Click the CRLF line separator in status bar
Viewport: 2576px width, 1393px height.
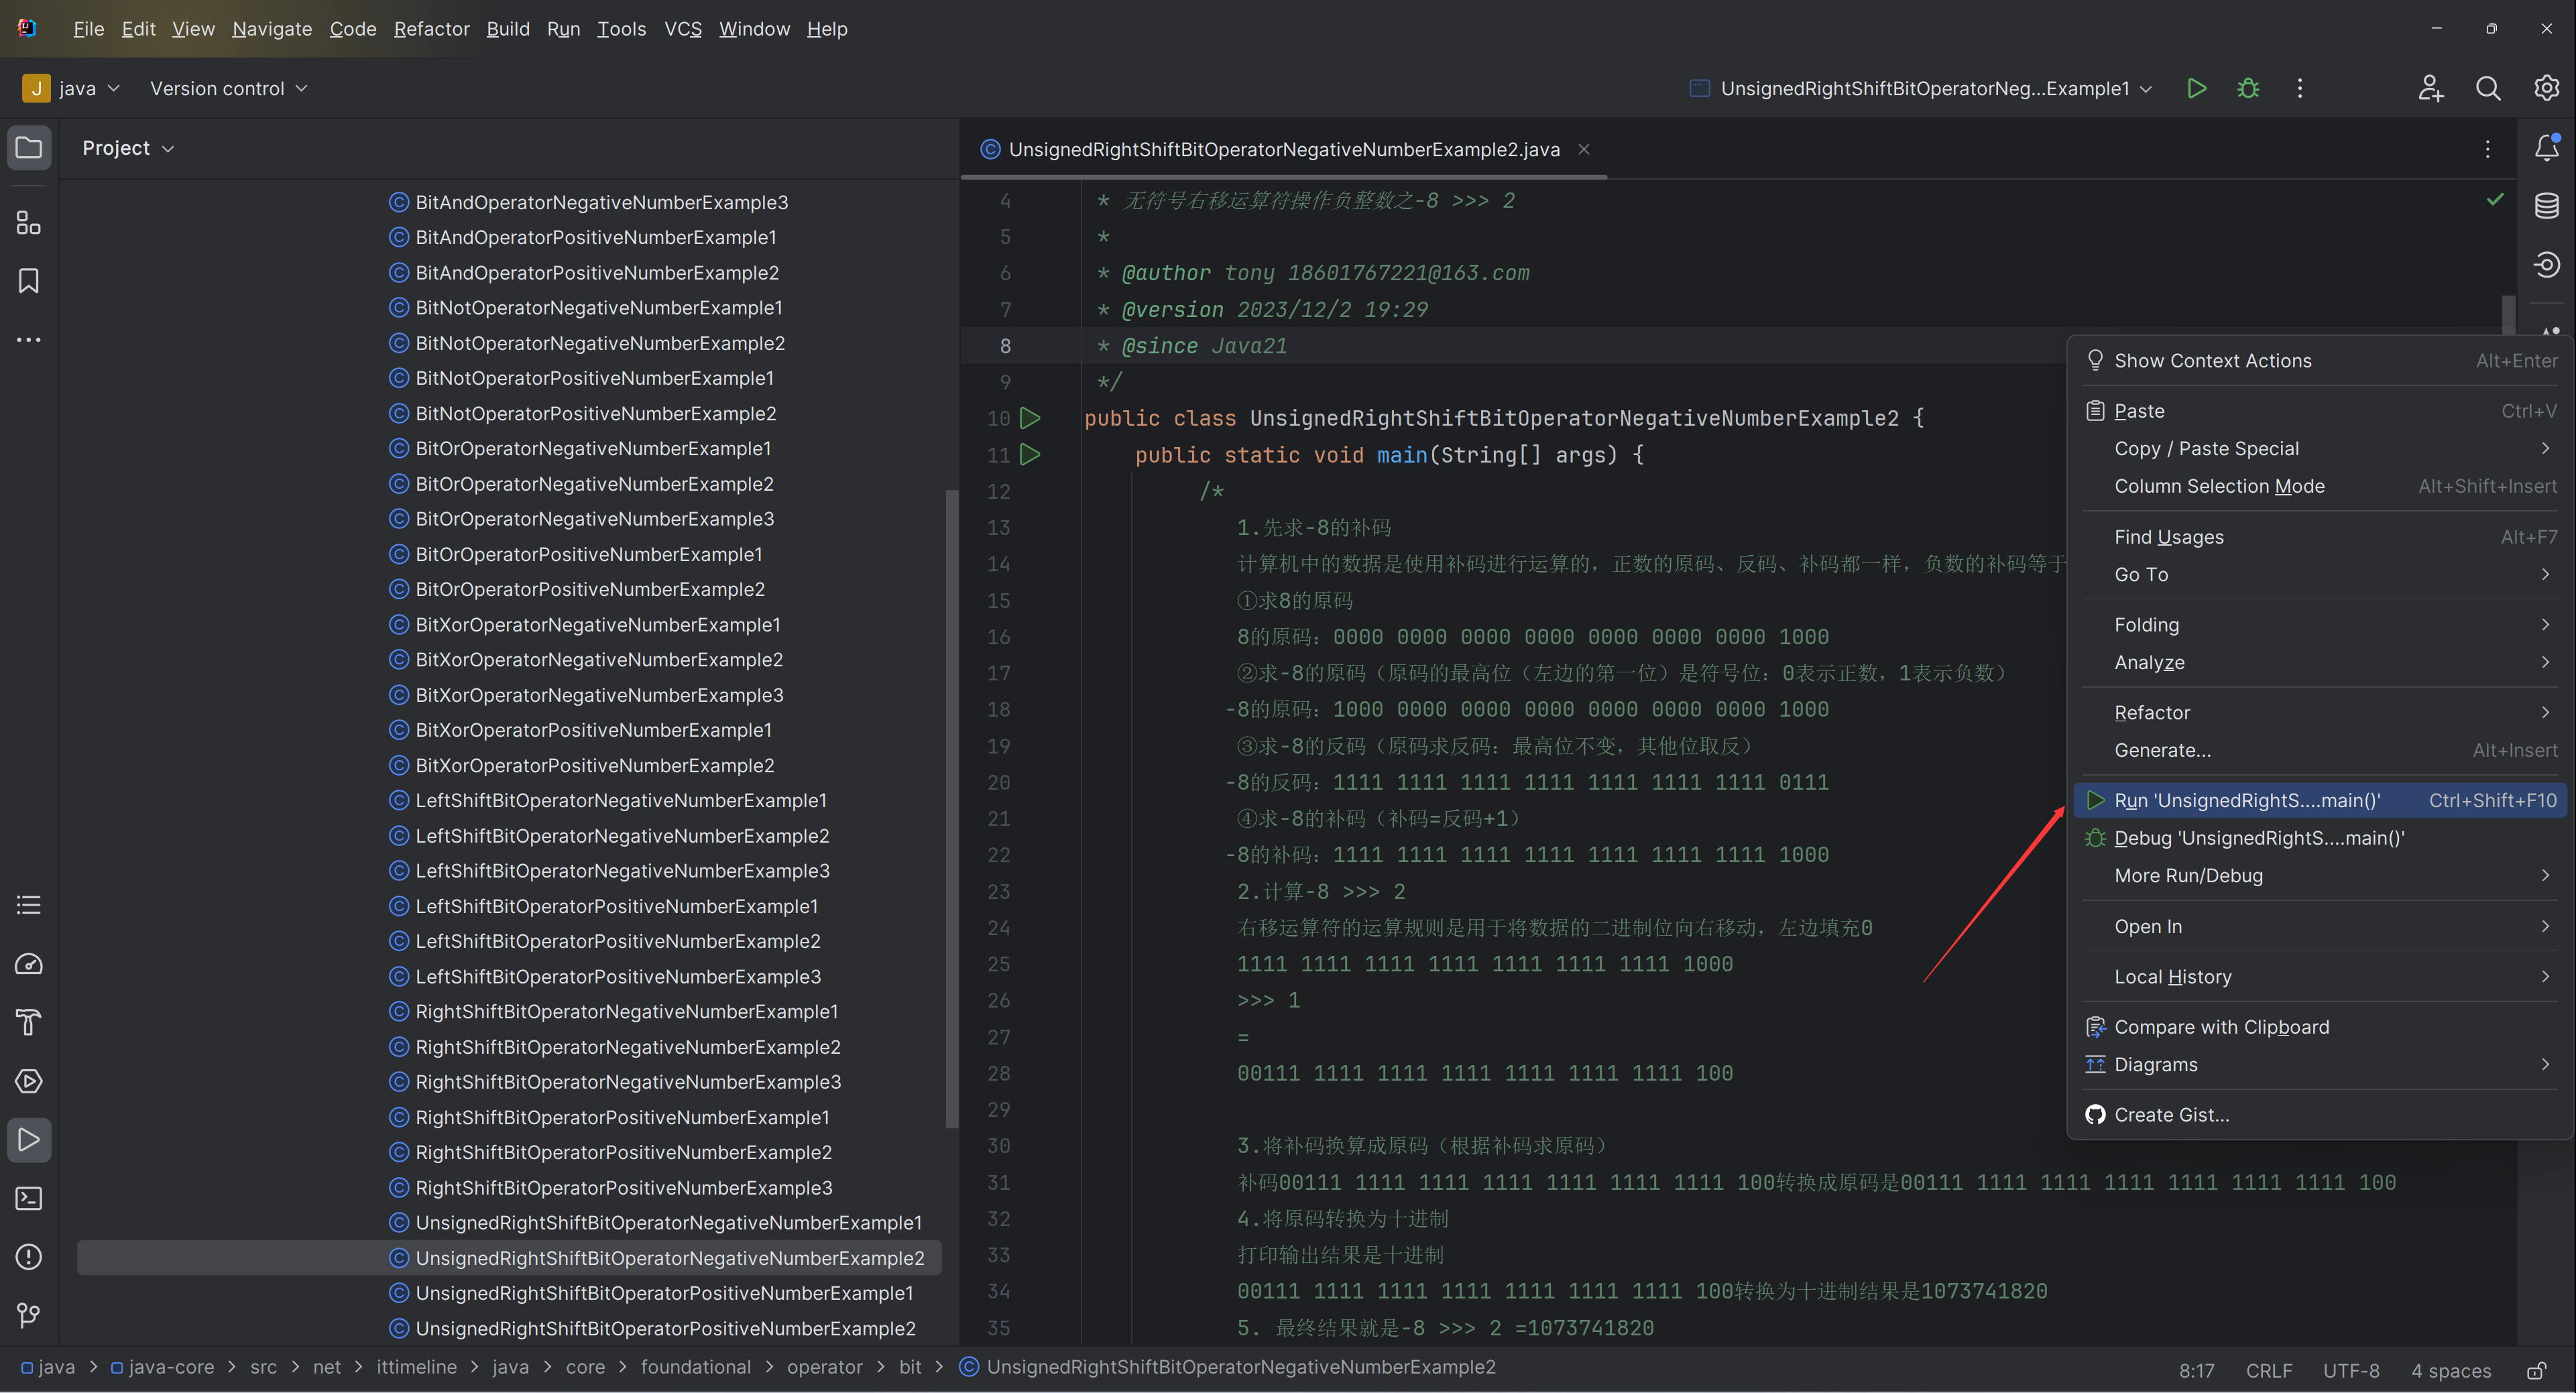(2269, 1370)
